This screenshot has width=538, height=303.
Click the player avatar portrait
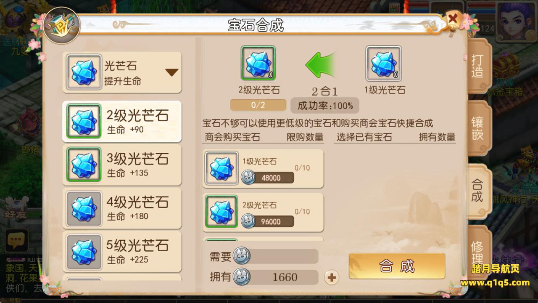pyautogui.click(x=515, y=21)
